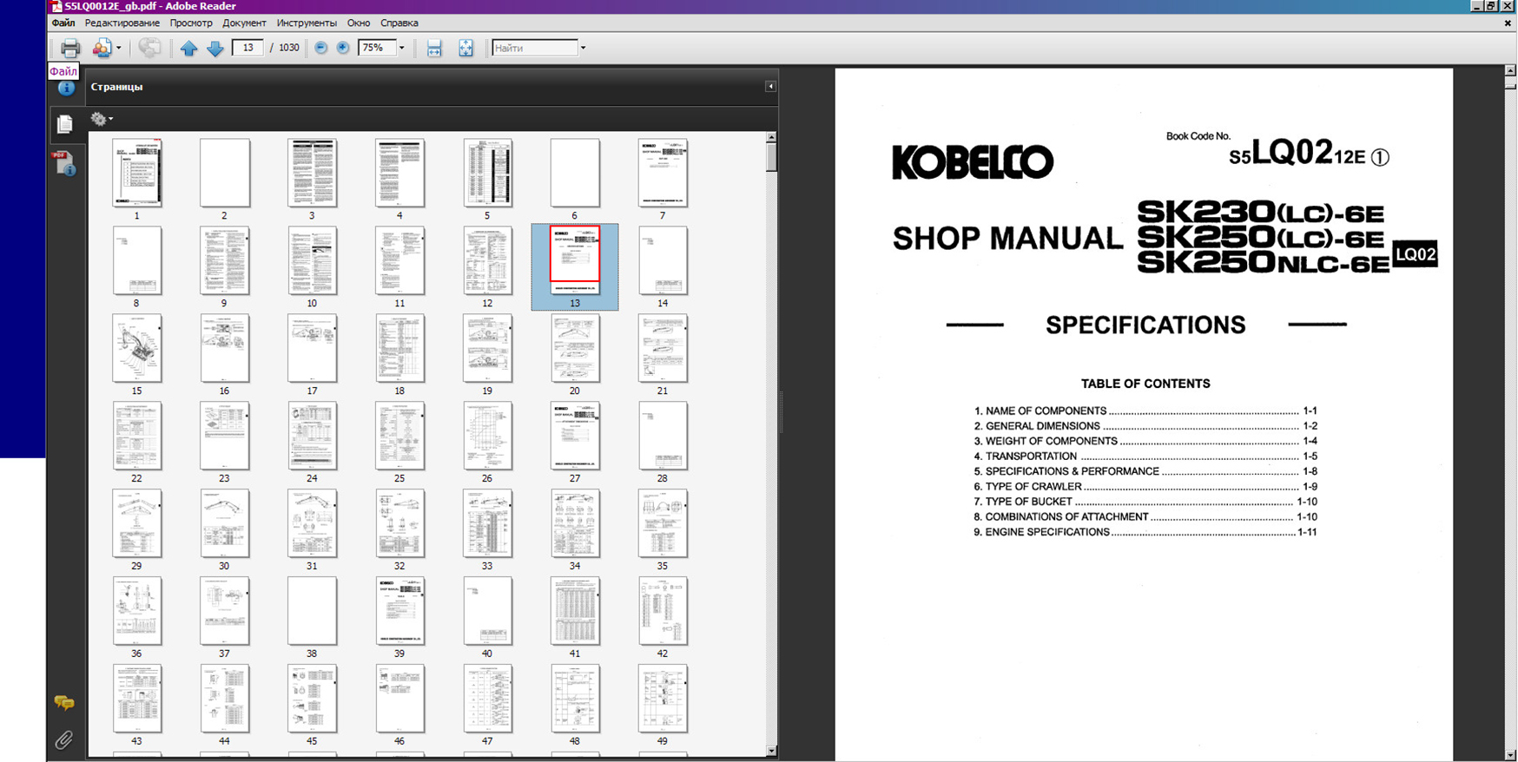
Task: Show attachments panel via paperclip icon
Action: pyautogui.click(x=64, y=739)
